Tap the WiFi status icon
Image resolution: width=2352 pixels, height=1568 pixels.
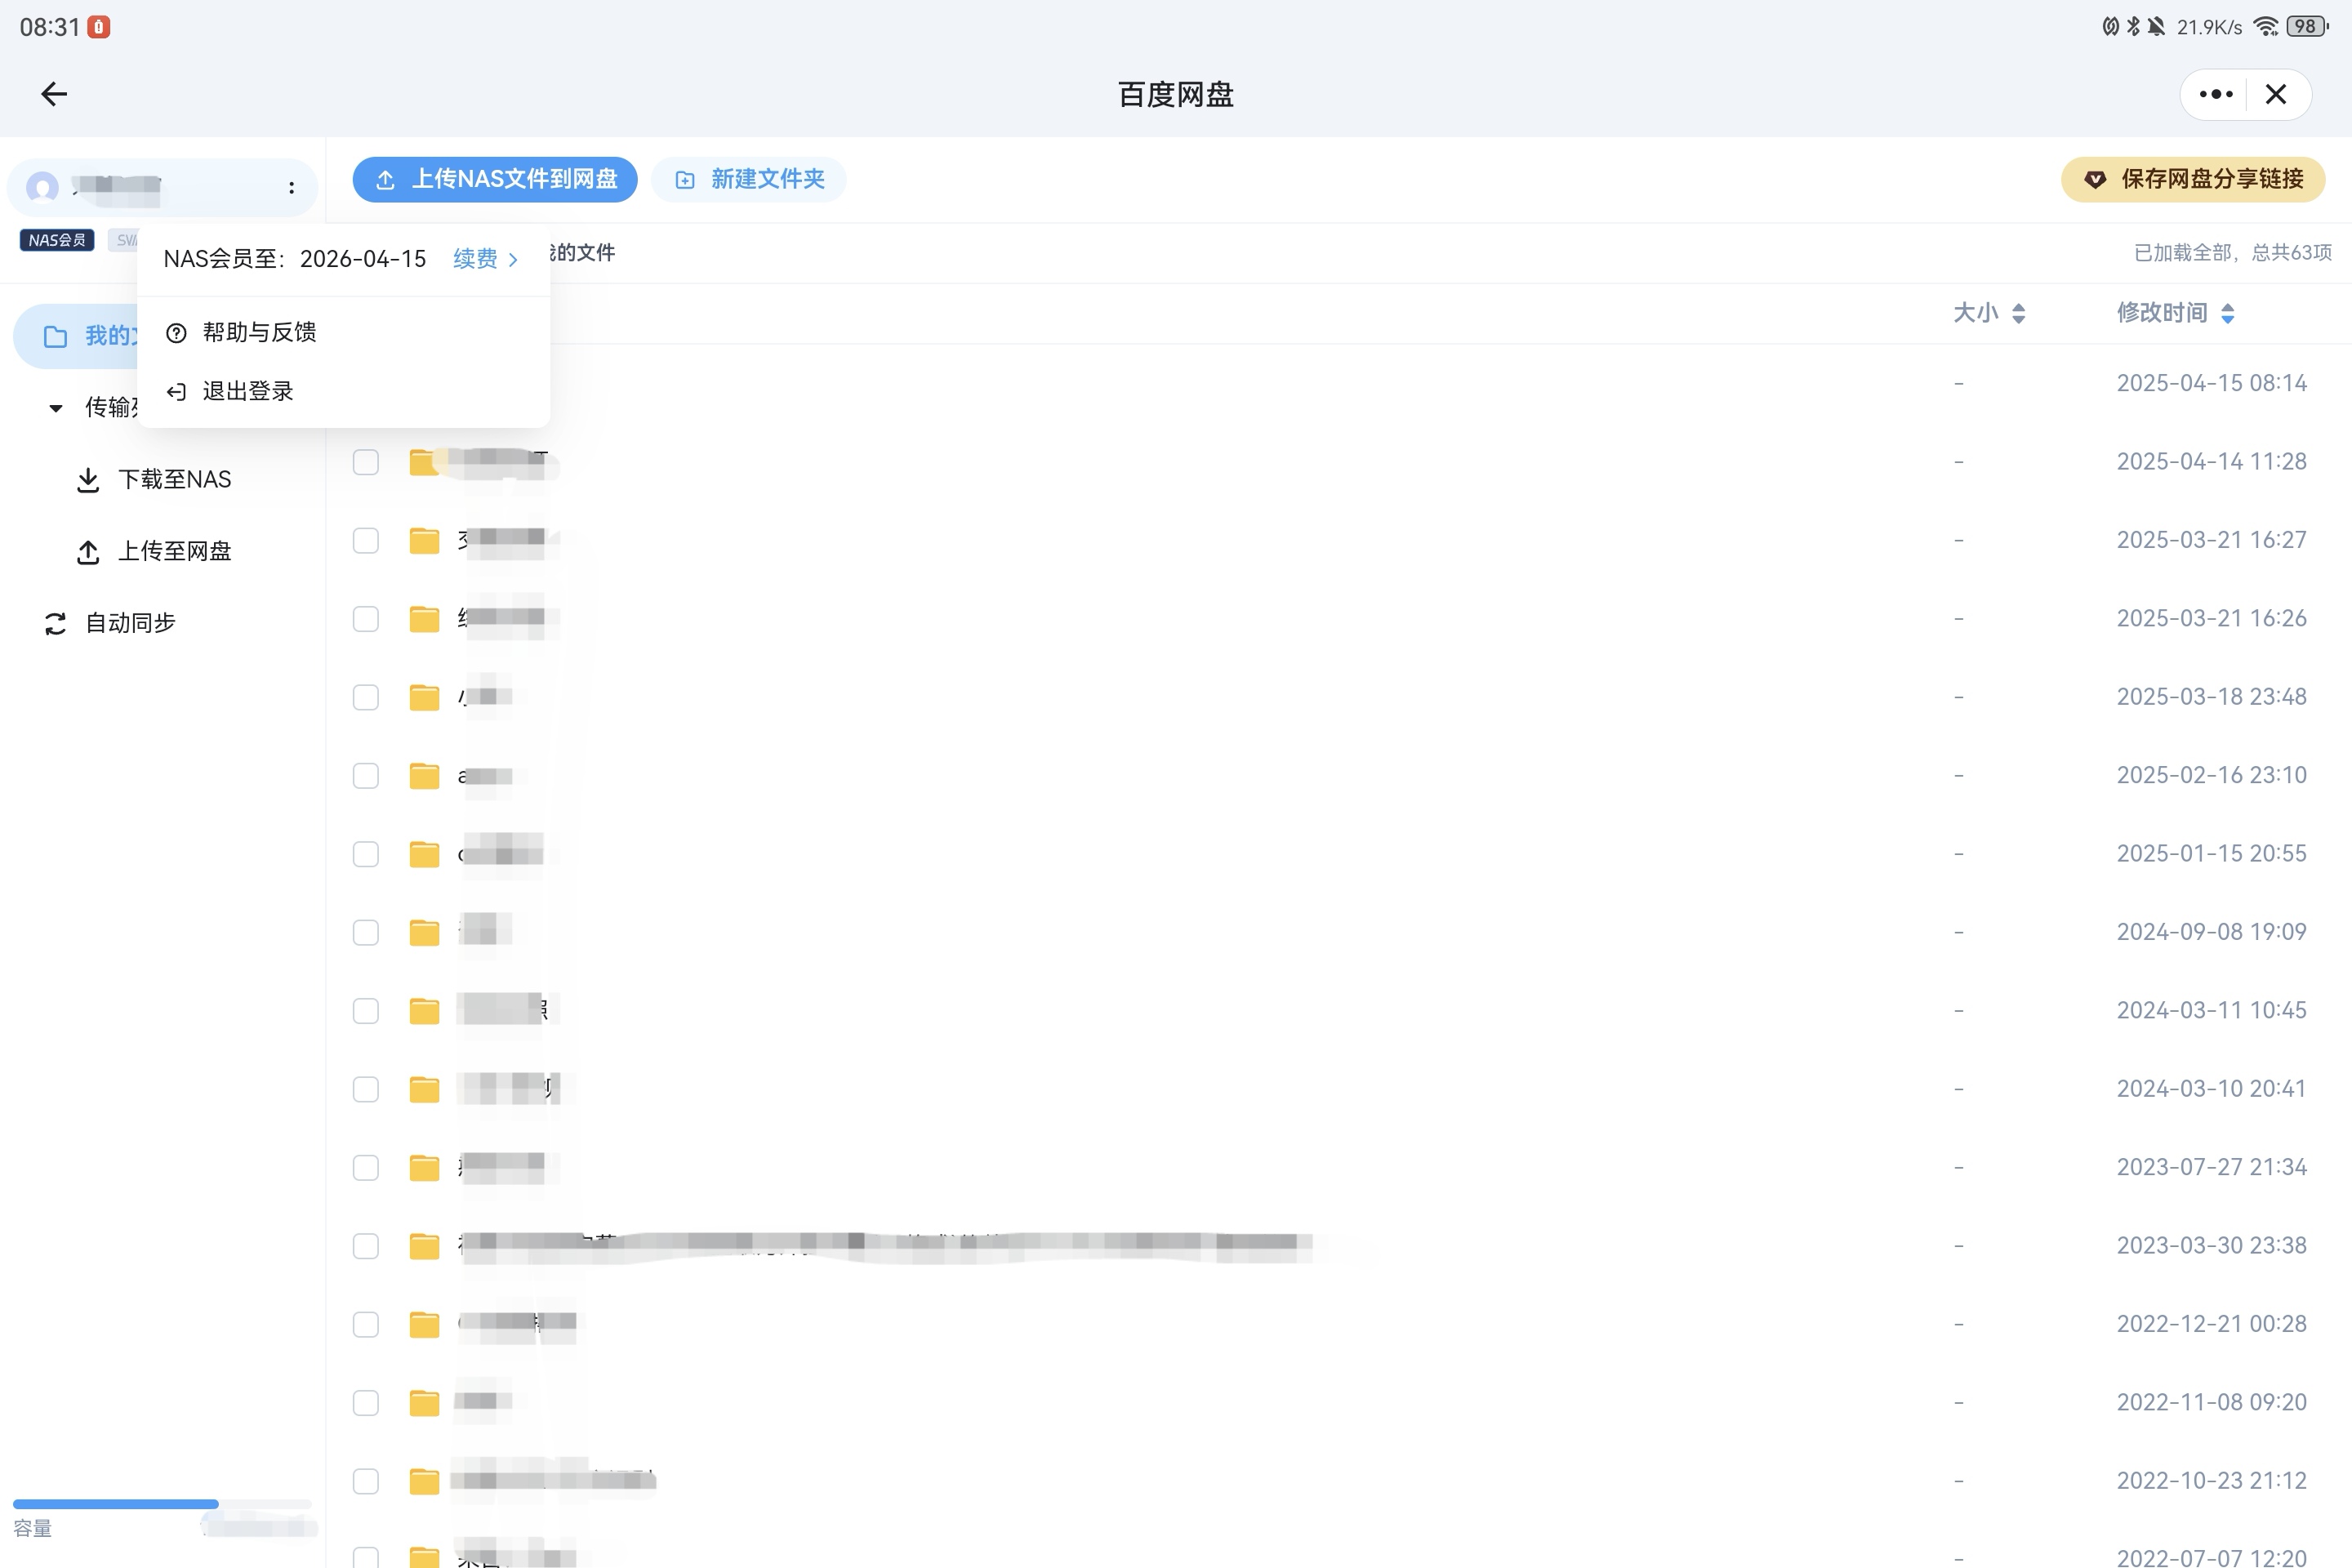(2266, 27)
